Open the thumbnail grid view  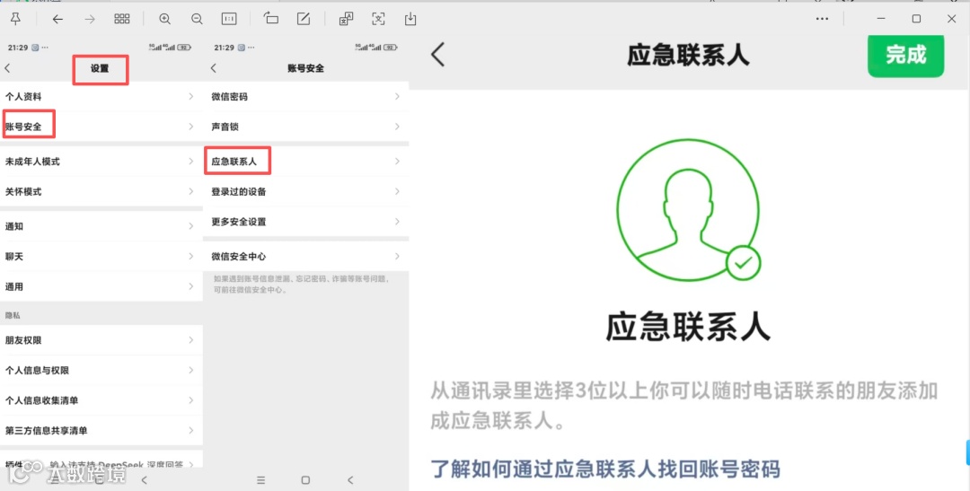(x=122, y=19)
